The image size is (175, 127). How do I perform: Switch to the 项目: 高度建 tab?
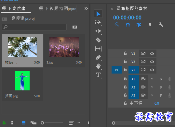(14, 8)
